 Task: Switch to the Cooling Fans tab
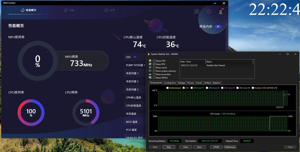point(170,83)
